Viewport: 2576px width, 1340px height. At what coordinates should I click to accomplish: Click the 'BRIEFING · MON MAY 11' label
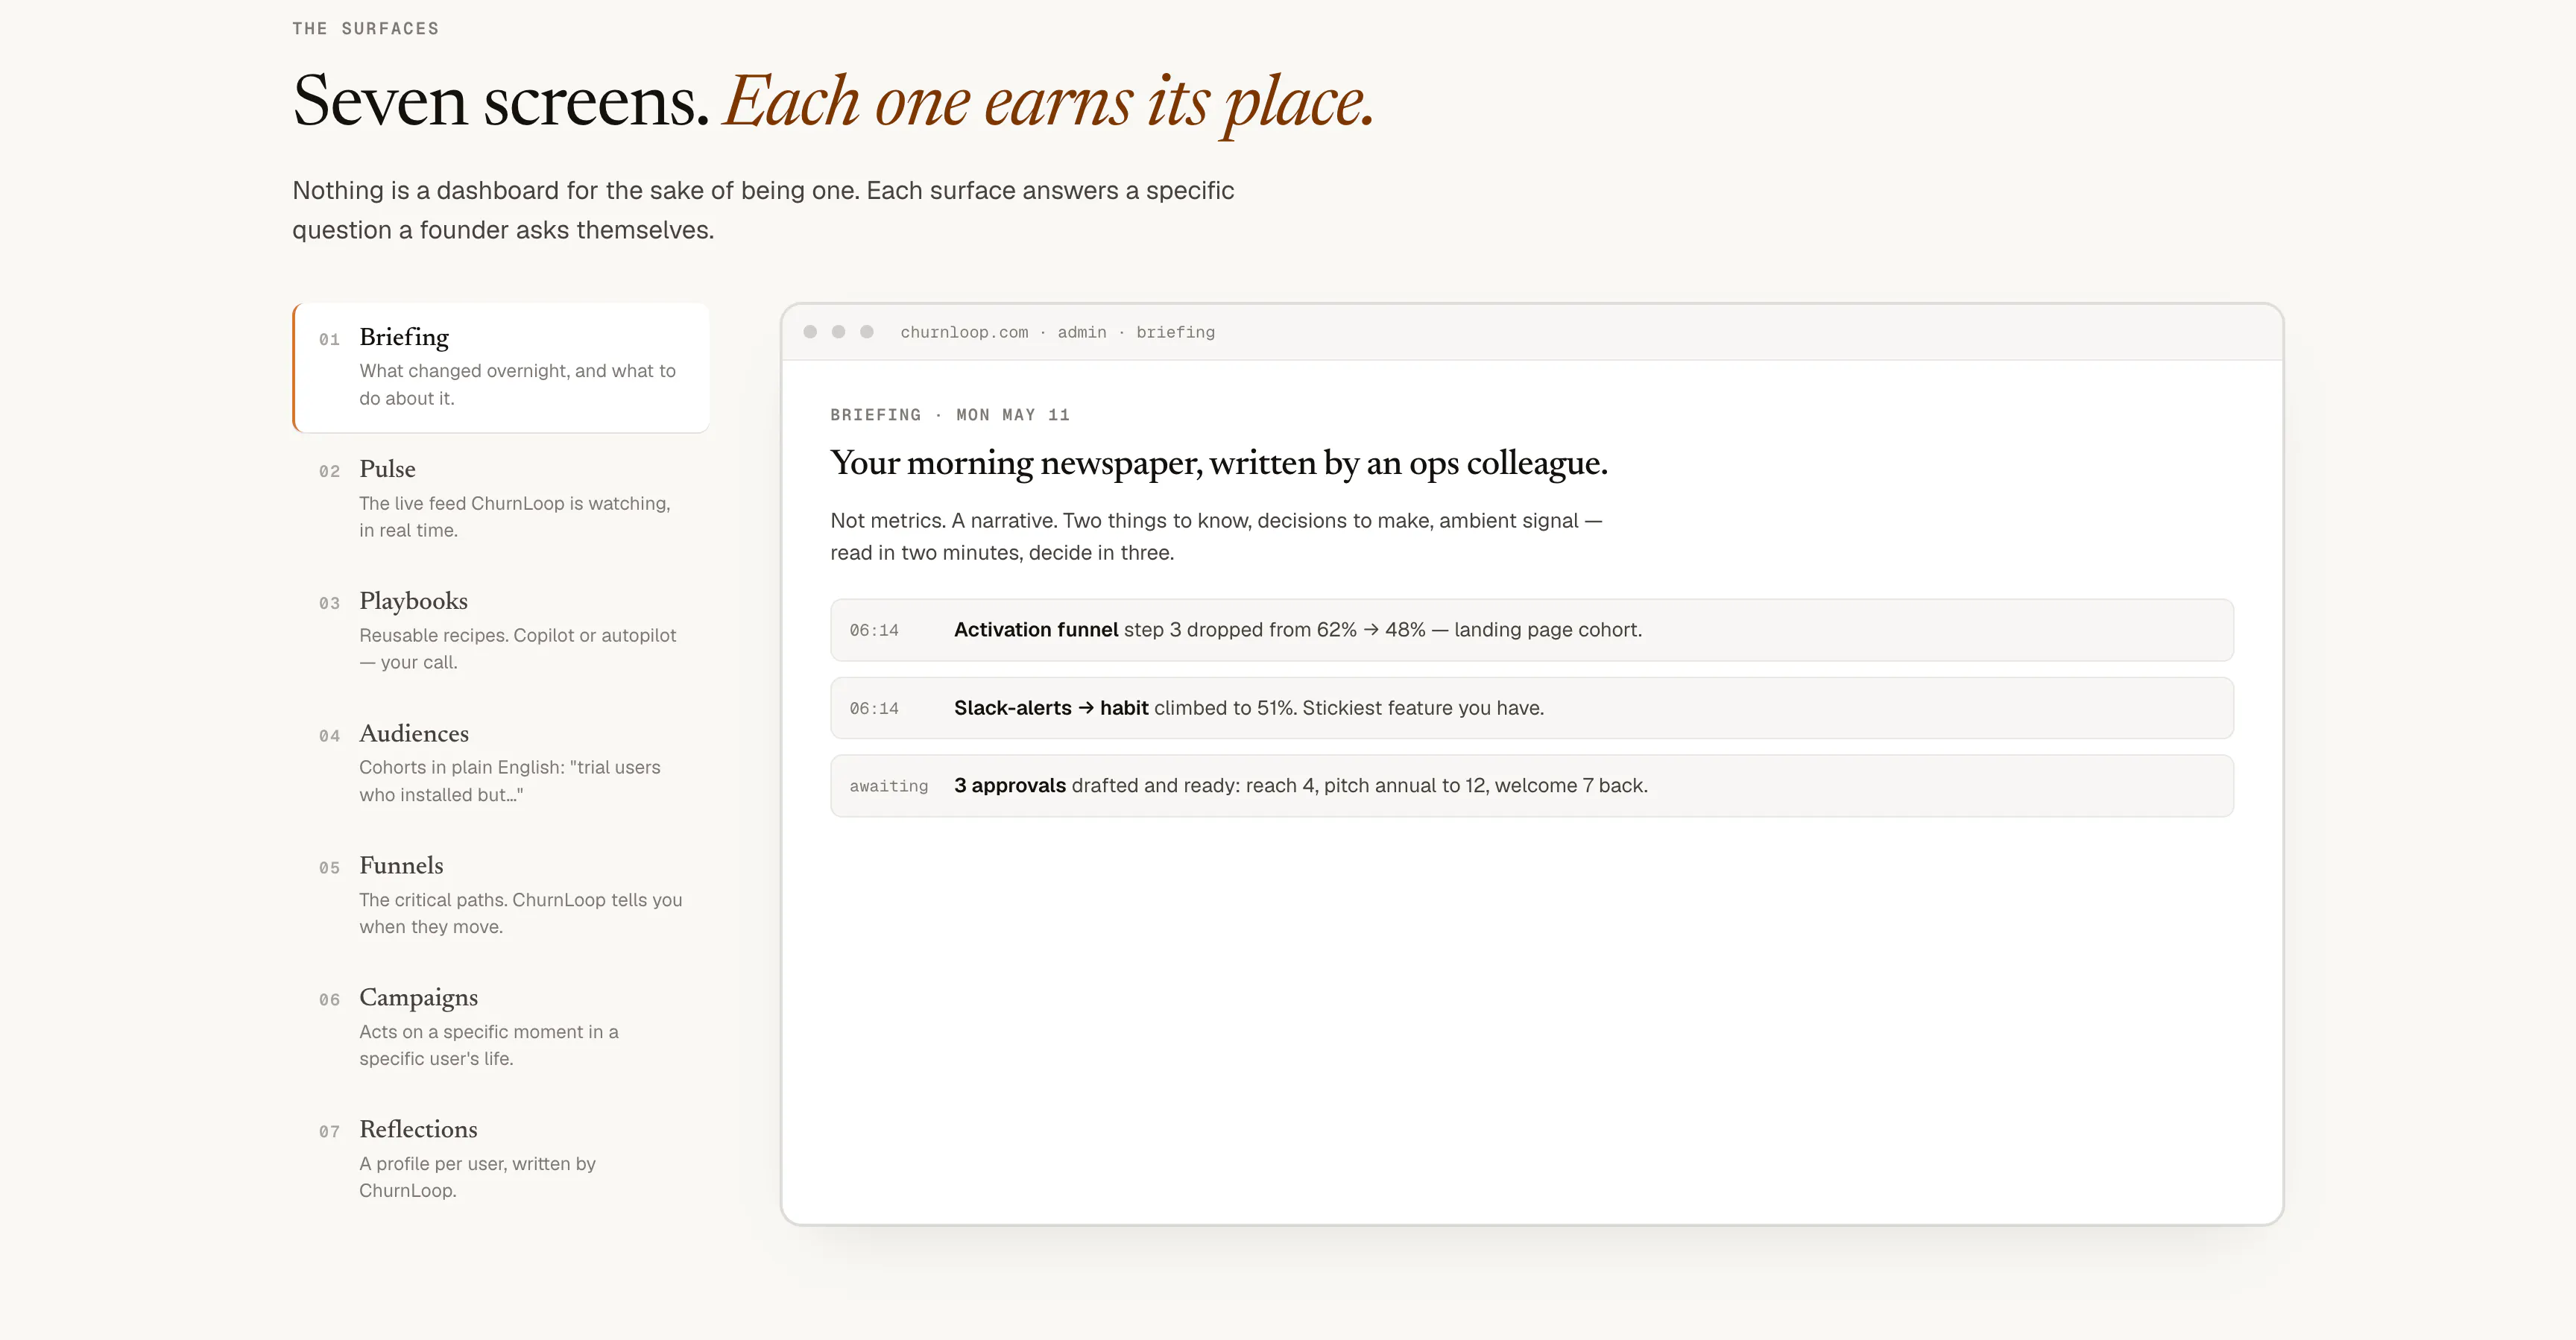pyautogui.click(x=950, y=415)
